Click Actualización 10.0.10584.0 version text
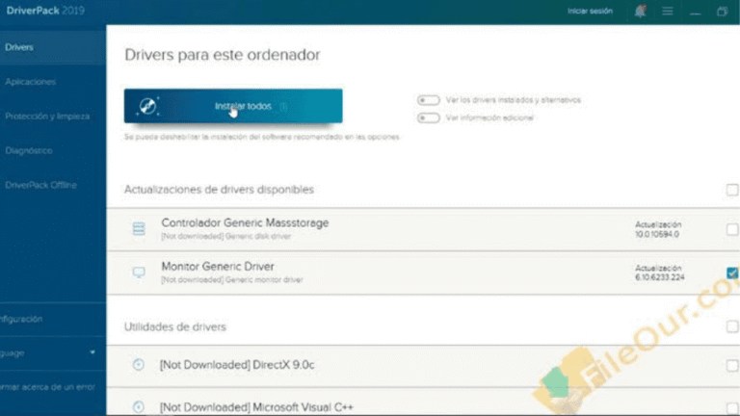740x416 pixels. point(658,229)
